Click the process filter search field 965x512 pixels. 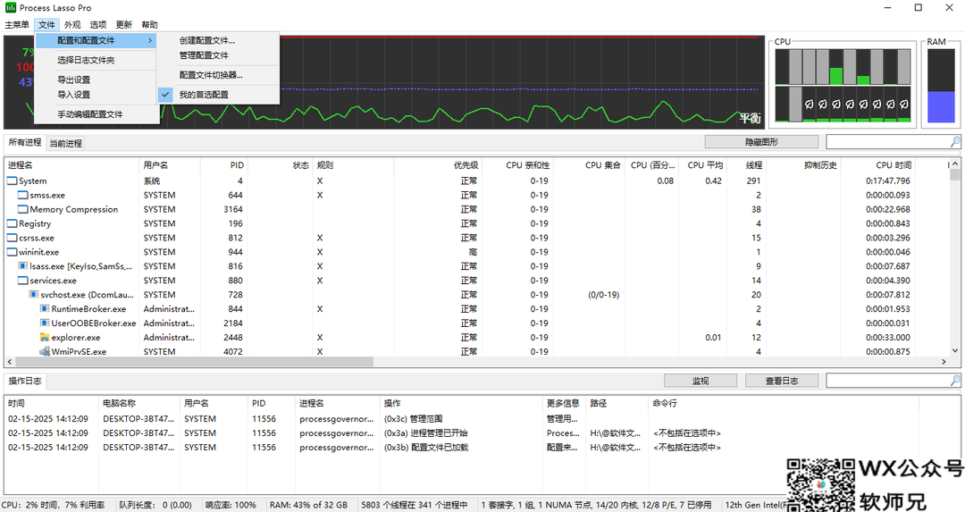click(x=887, y=142)
